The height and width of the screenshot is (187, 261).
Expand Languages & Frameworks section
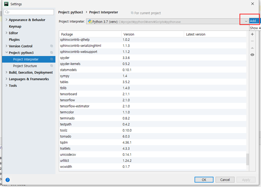pos(6,79)
